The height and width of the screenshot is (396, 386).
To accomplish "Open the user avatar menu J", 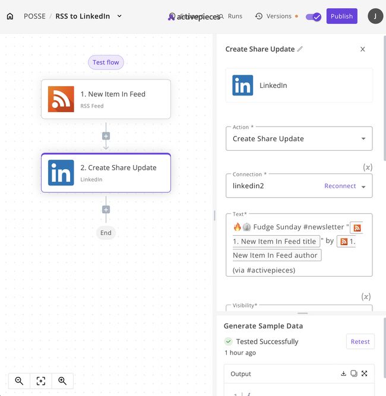I will [375, 16].
